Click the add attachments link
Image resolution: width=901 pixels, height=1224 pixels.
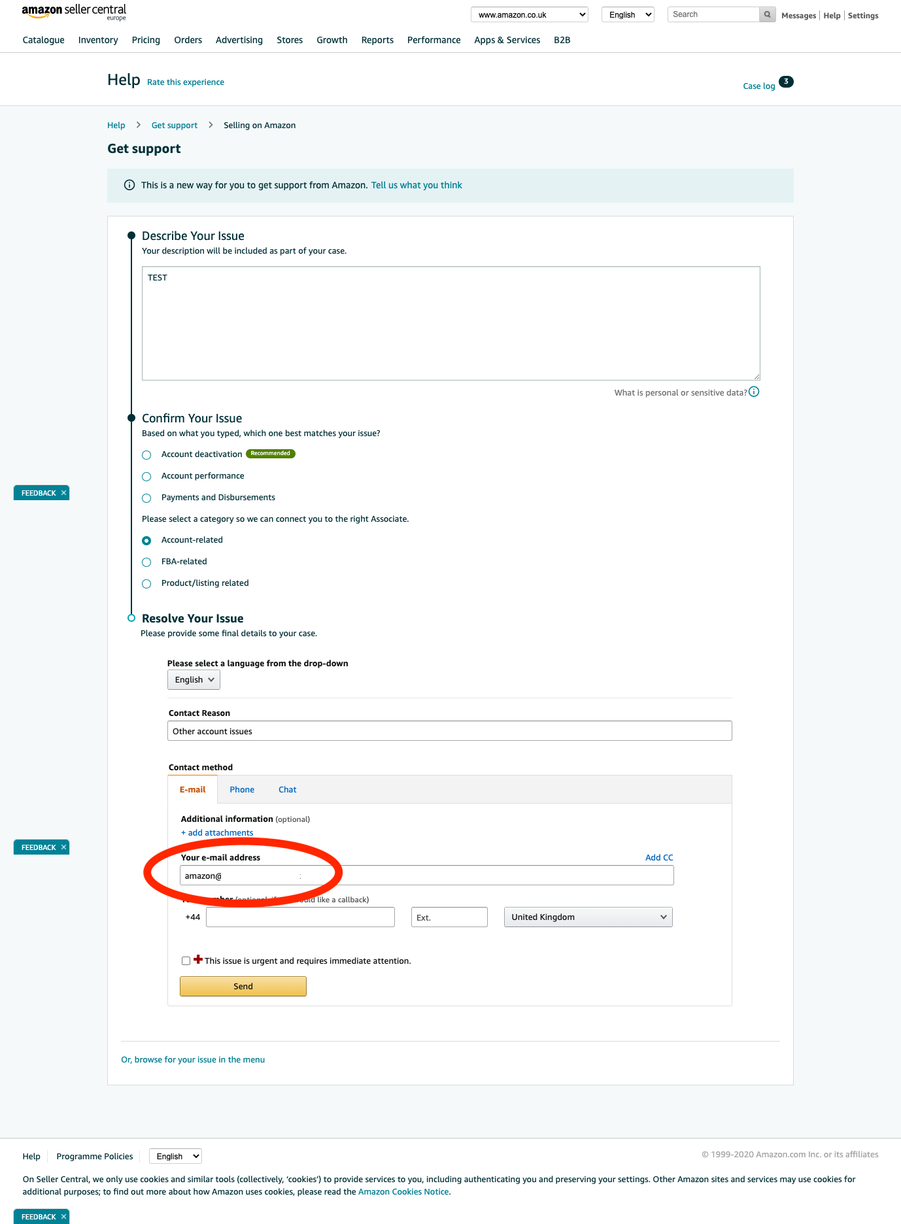(x=217, y=833)
